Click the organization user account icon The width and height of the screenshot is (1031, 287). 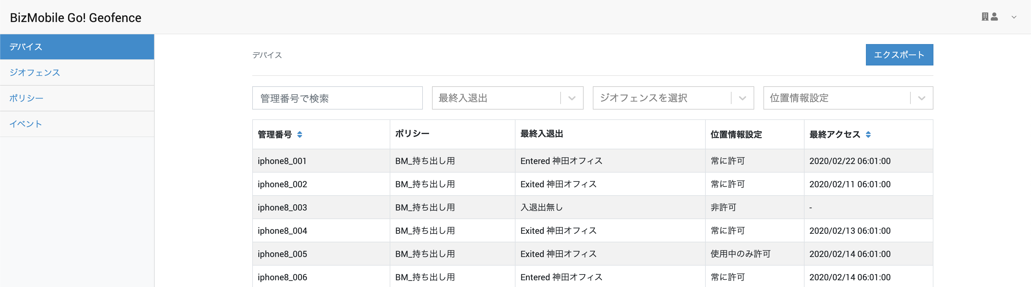989,17
